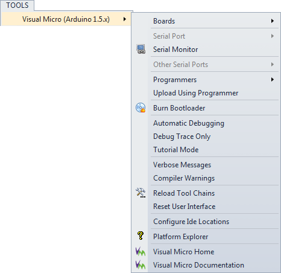Choose Reset User Interface

pyautogui.click(x=206, y=207)
